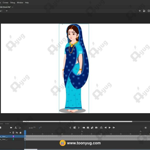Viewport: 150px width, 150px height.
Task: Select the second Gopi layer
Action: 12,139
